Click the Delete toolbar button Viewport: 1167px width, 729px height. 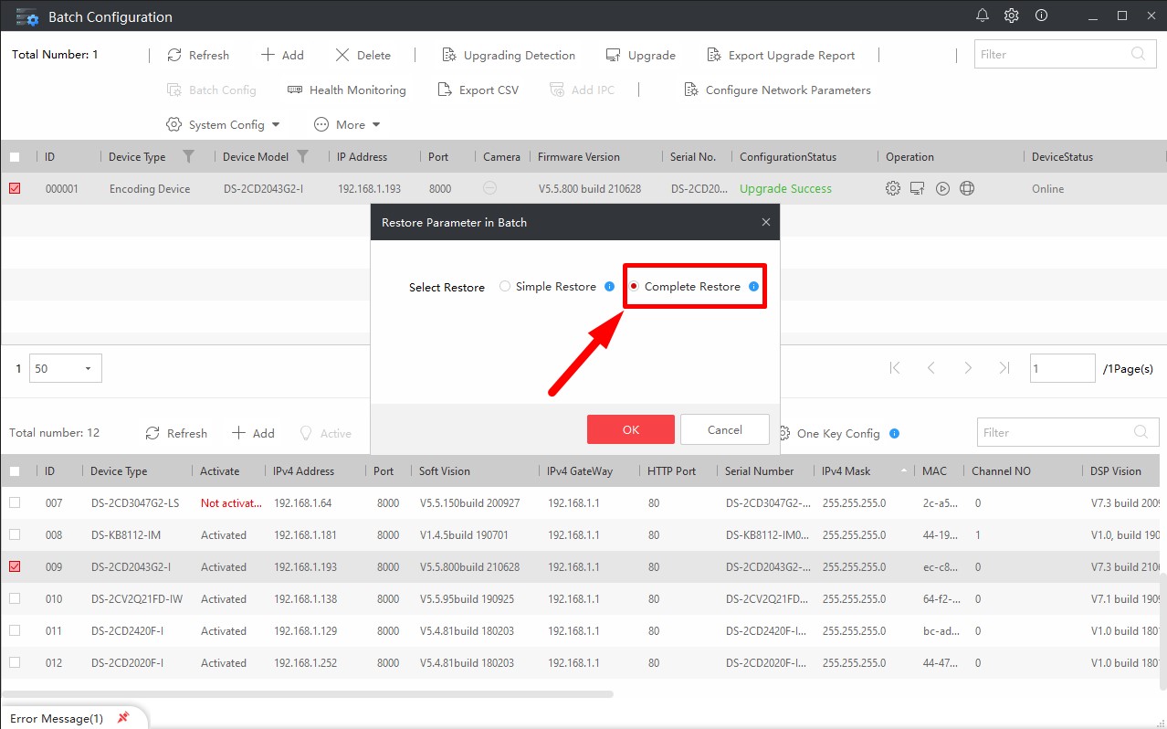[x=363, y=55]
